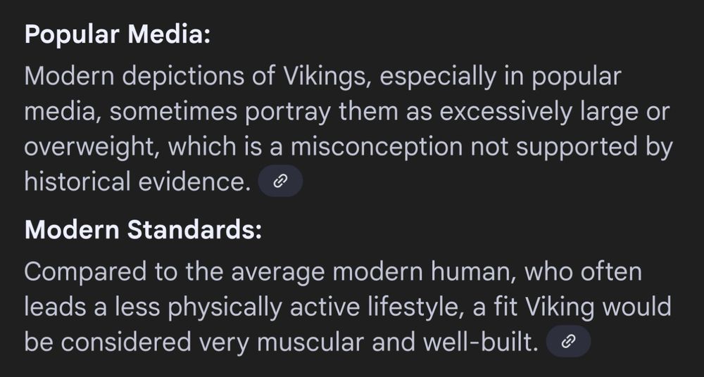Click the word 'Vikings,' in the first paragraph
Screen dimensions: 704x377
coord(327,76)
